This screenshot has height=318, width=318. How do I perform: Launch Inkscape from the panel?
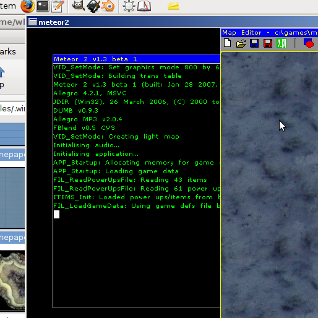tap(93, 6)
